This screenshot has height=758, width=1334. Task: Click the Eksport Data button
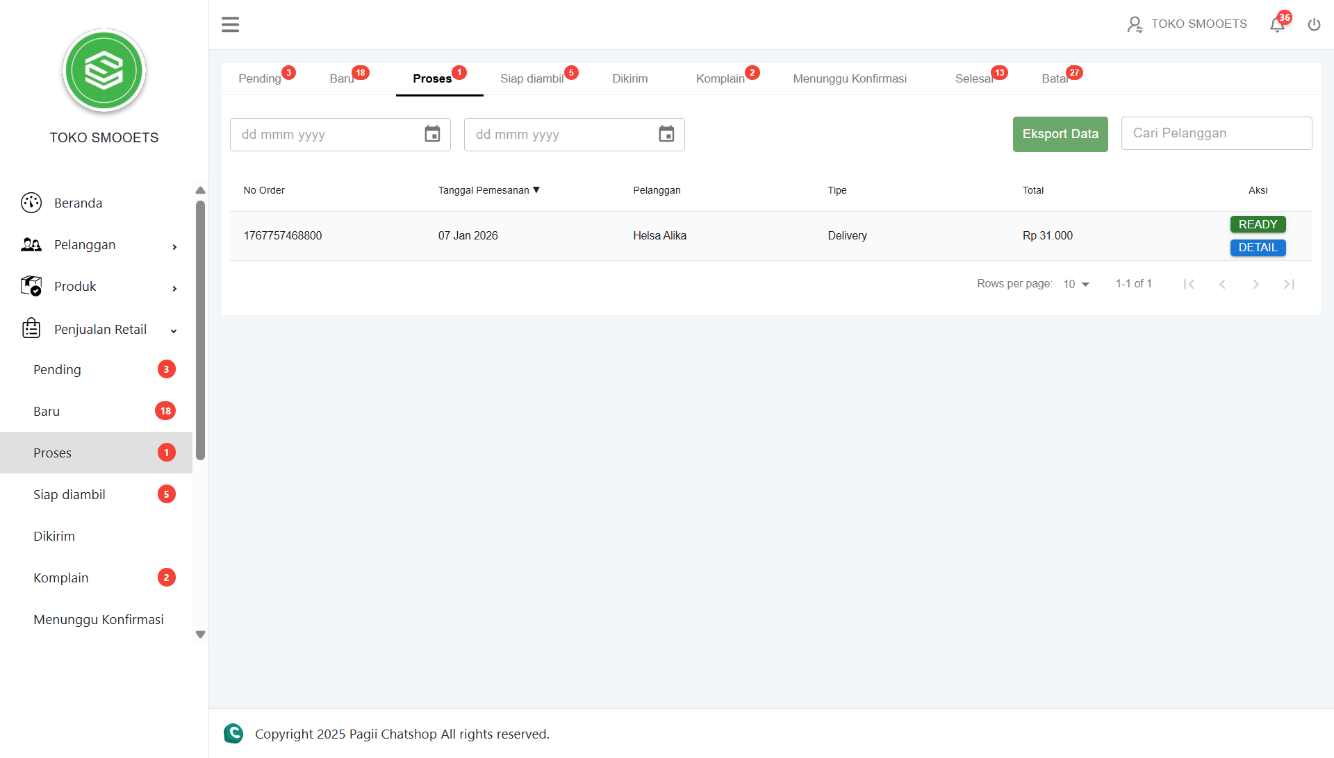1060,134
